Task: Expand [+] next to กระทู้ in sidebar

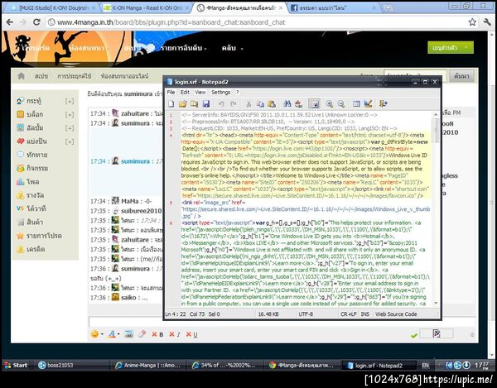Action: click(x=70, y=101)
